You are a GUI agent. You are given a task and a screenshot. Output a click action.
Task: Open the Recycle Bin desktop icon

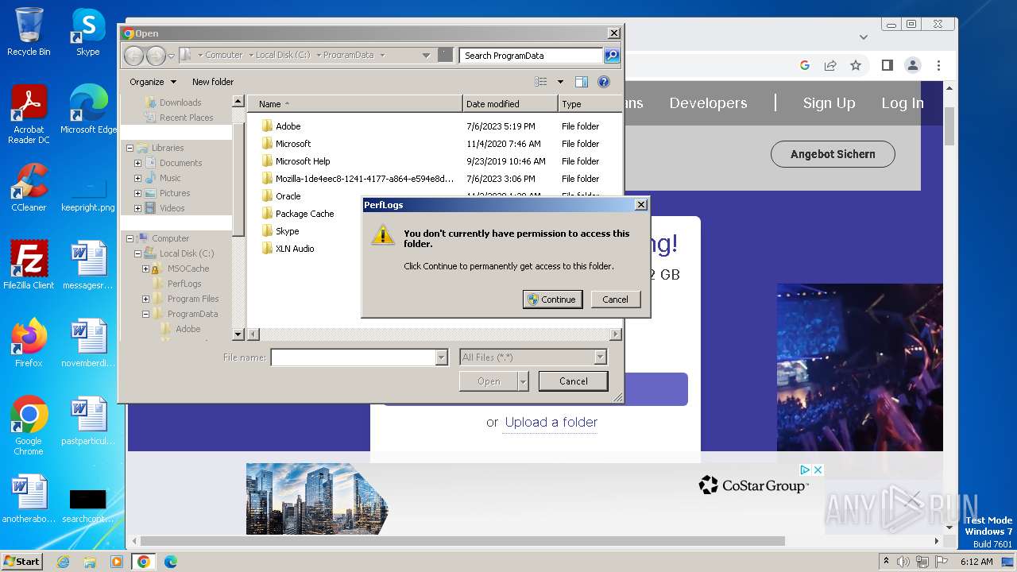[x=29, y=32]
